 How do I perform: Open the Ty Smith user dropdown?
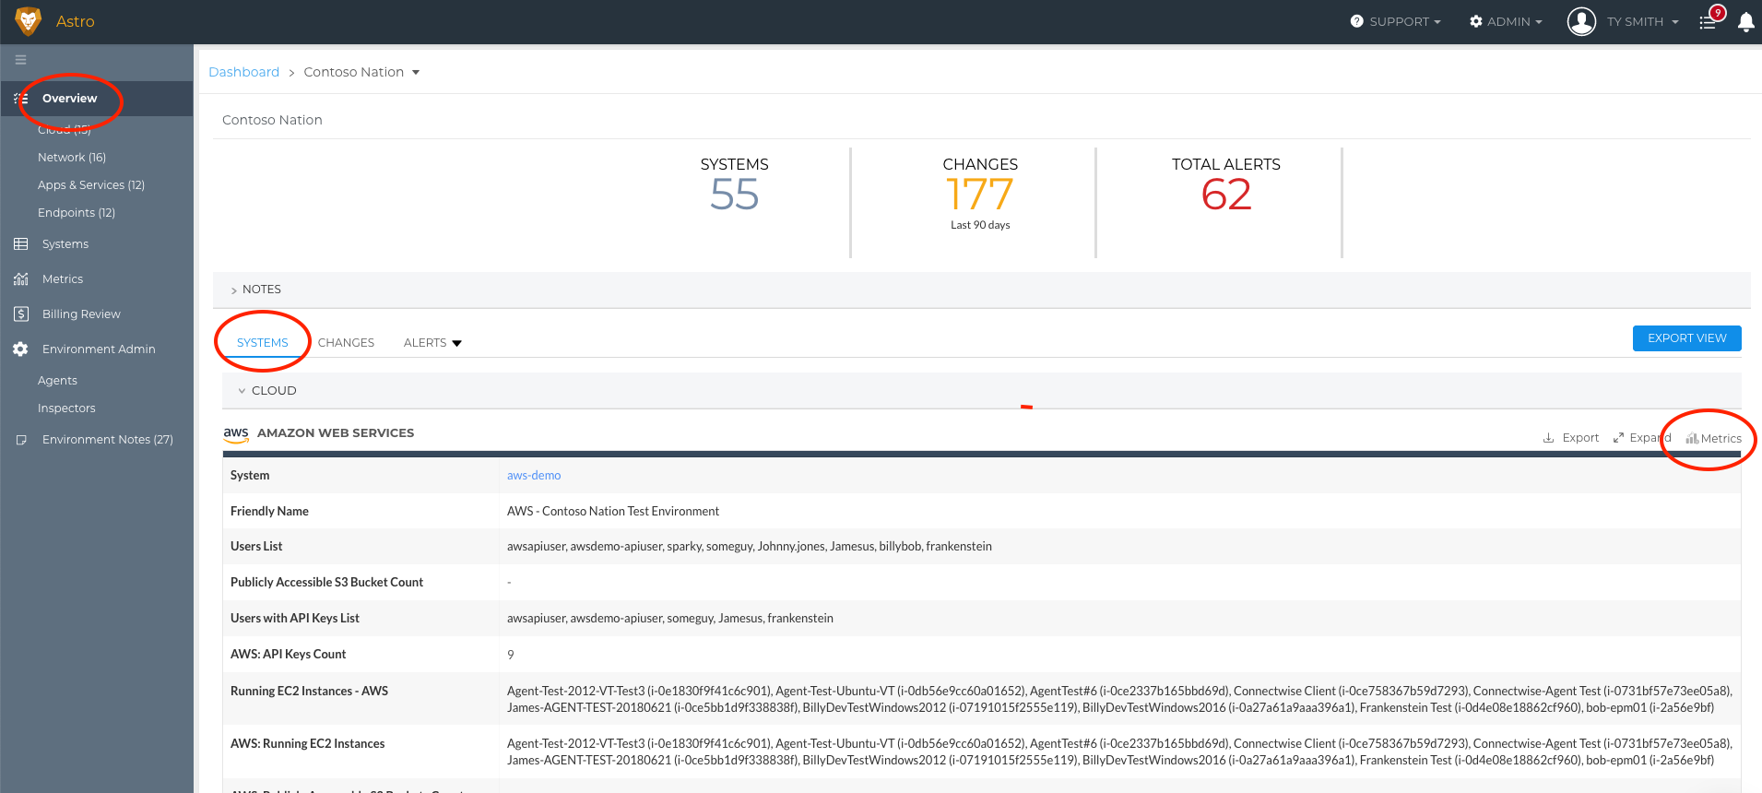[x=1642, y=21]
